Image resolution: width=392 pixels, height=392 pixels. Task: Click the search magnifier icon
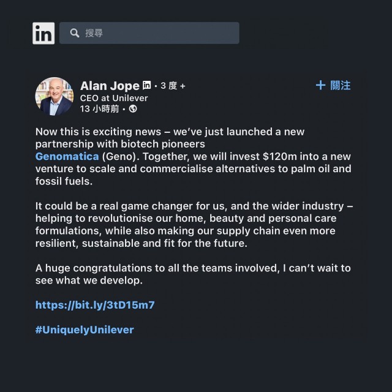(x=75, y=33)
